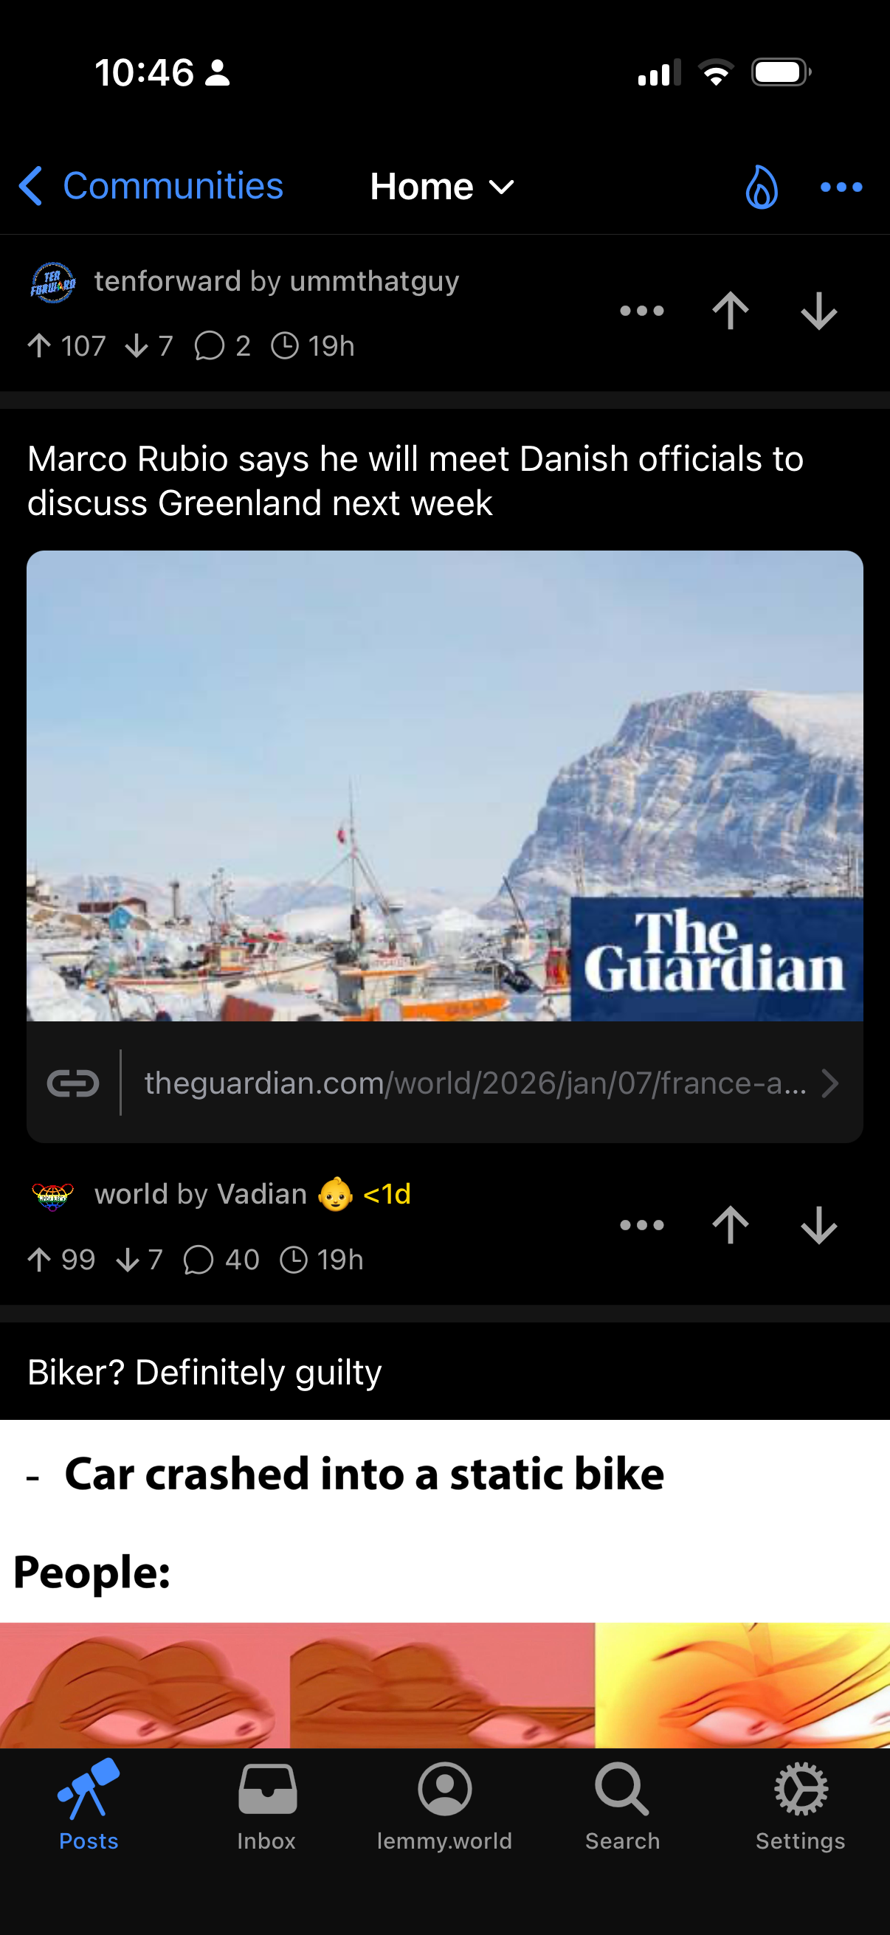Viewport: 890px width, 1935px height.
Task: Upvote the tenforward post
Action: (730, 310)
